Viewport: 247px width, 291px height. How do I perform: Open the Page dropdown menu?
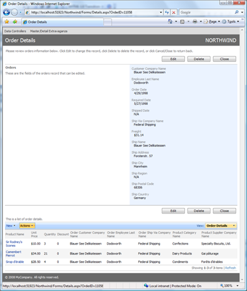[212, 22]
